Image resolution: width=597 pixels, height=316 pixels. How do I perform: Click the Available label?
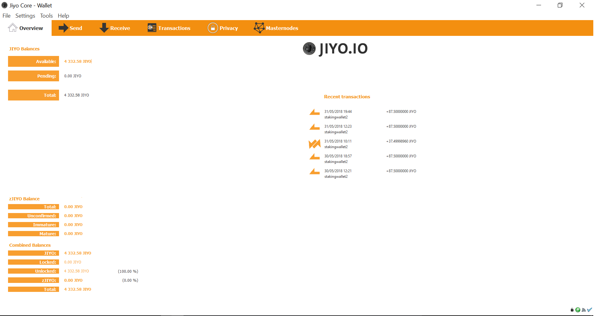33,62
